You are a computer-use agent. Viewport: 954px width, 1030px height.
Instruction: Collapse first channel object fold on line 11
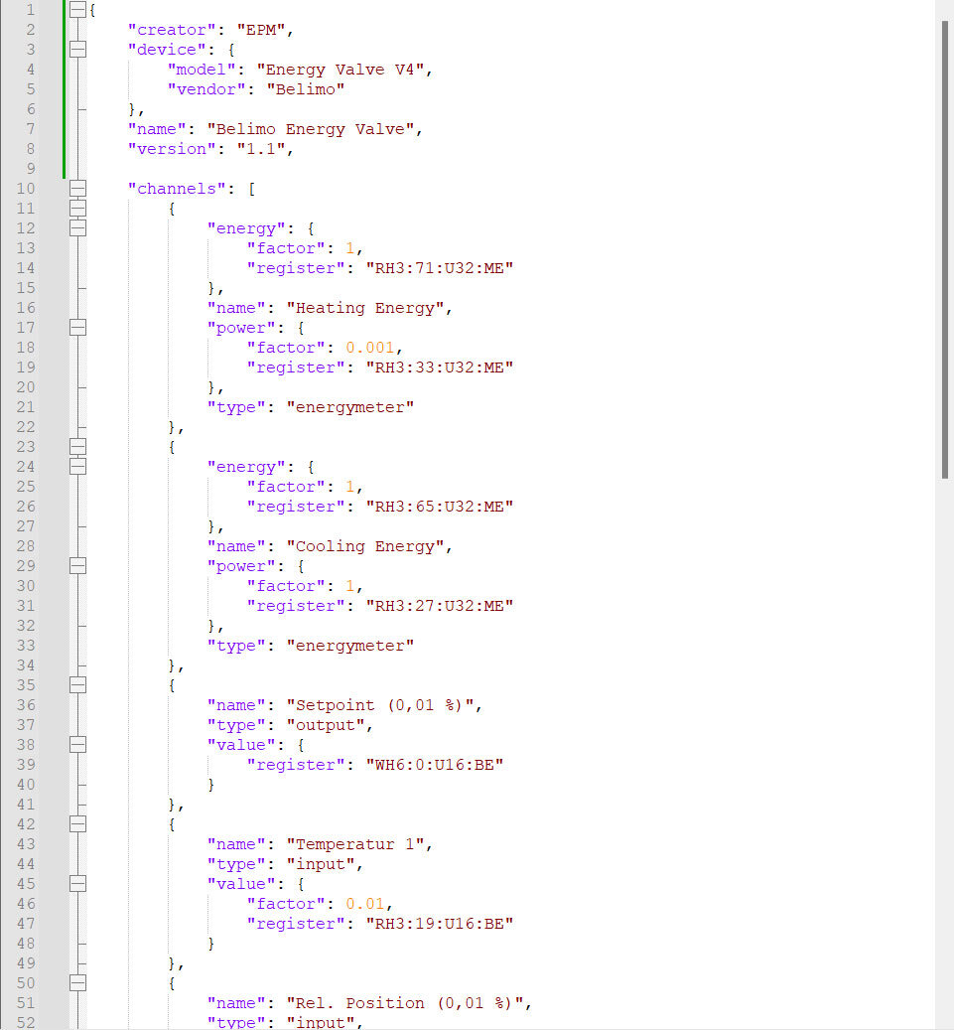click(x=77, y=209)
